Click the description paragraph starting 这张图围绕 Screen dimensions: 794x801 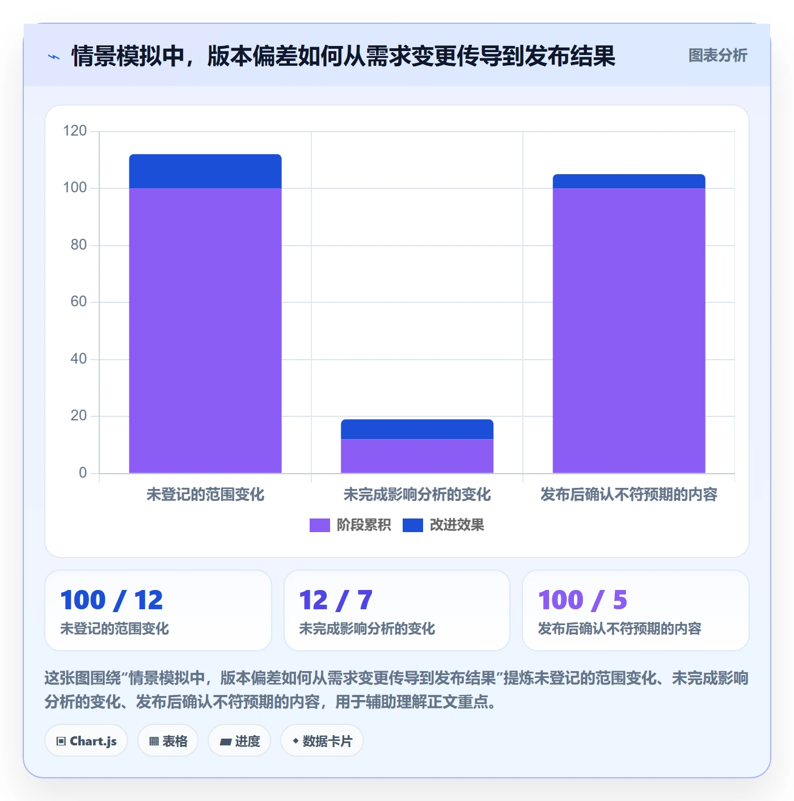pos(396,690)
